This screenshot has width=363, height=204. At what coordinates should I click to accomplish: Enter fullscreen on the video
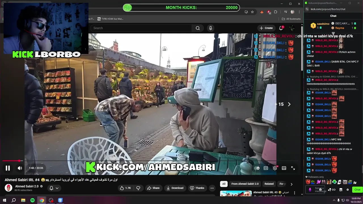(293, 168)
